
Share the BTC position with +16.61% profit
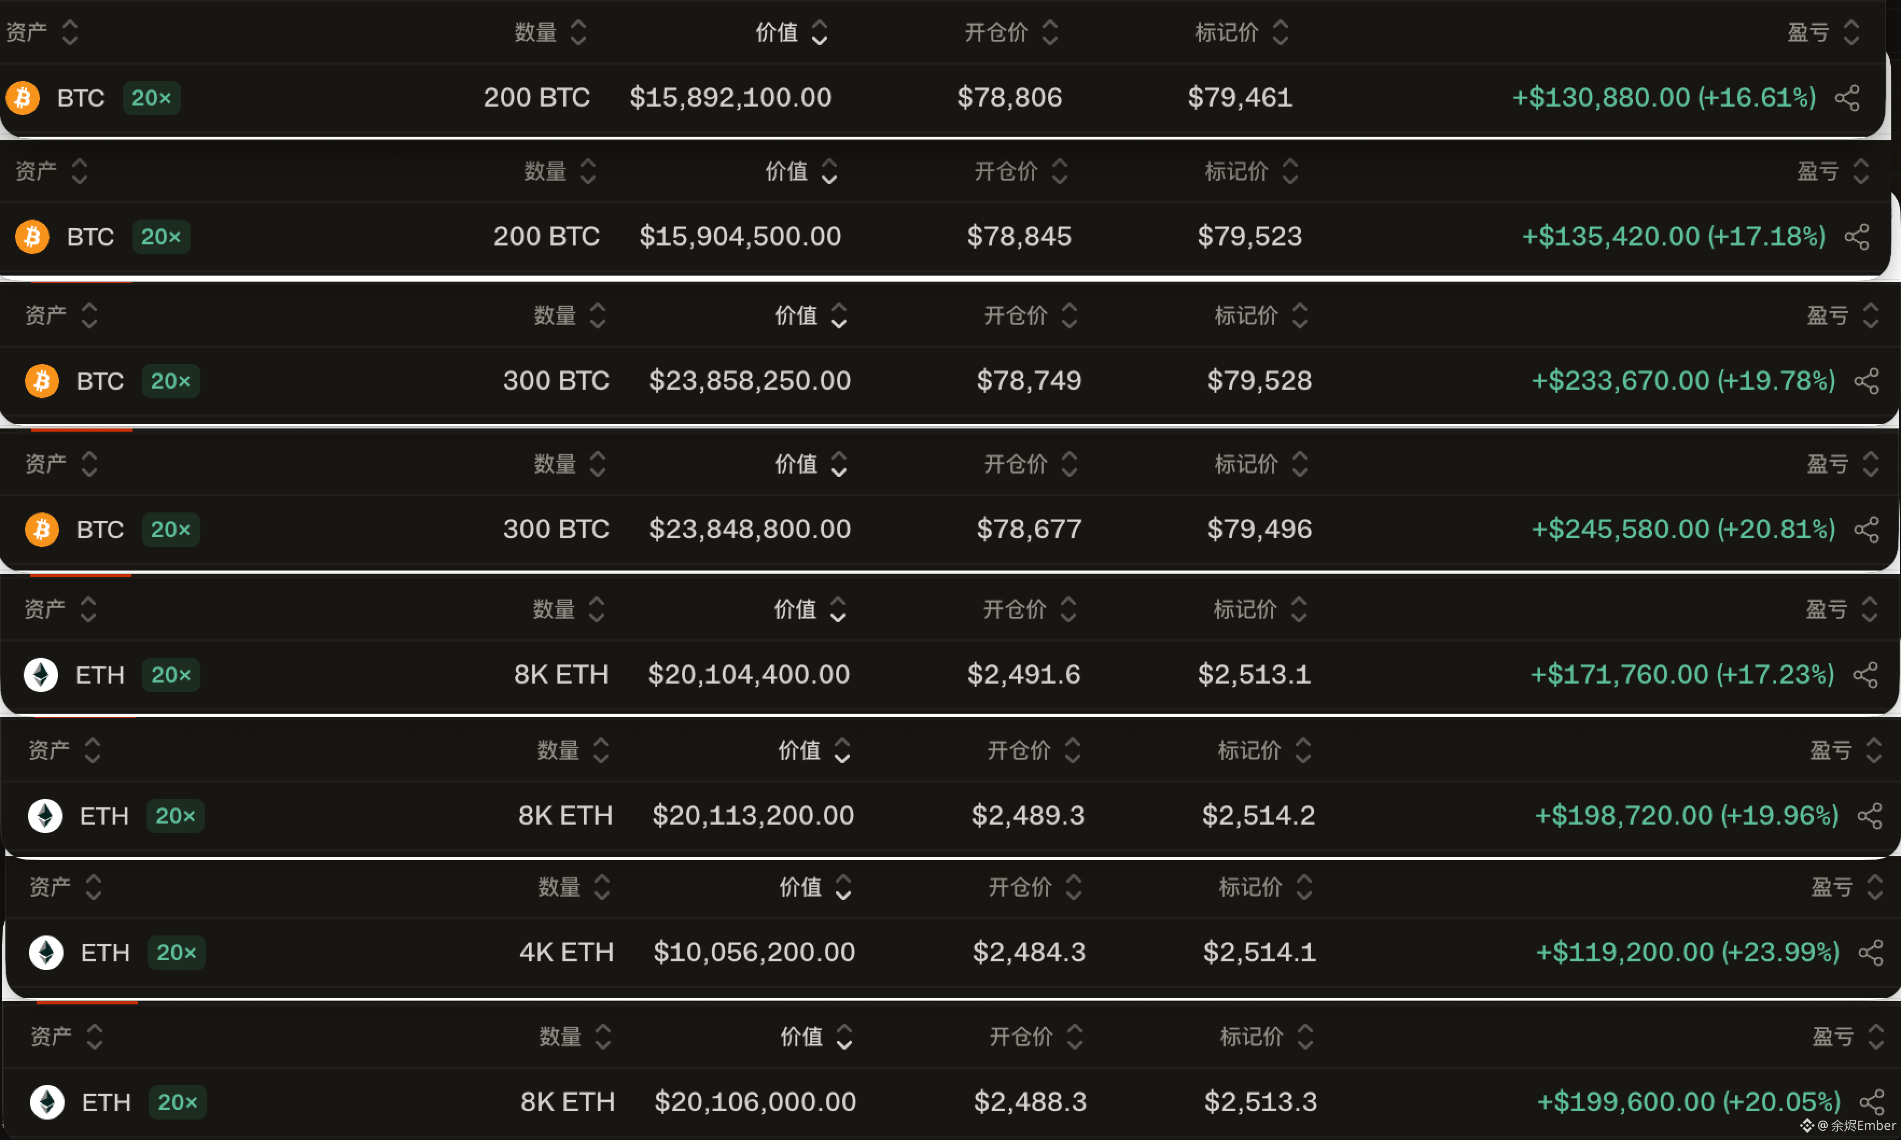tap(1847, 97)
